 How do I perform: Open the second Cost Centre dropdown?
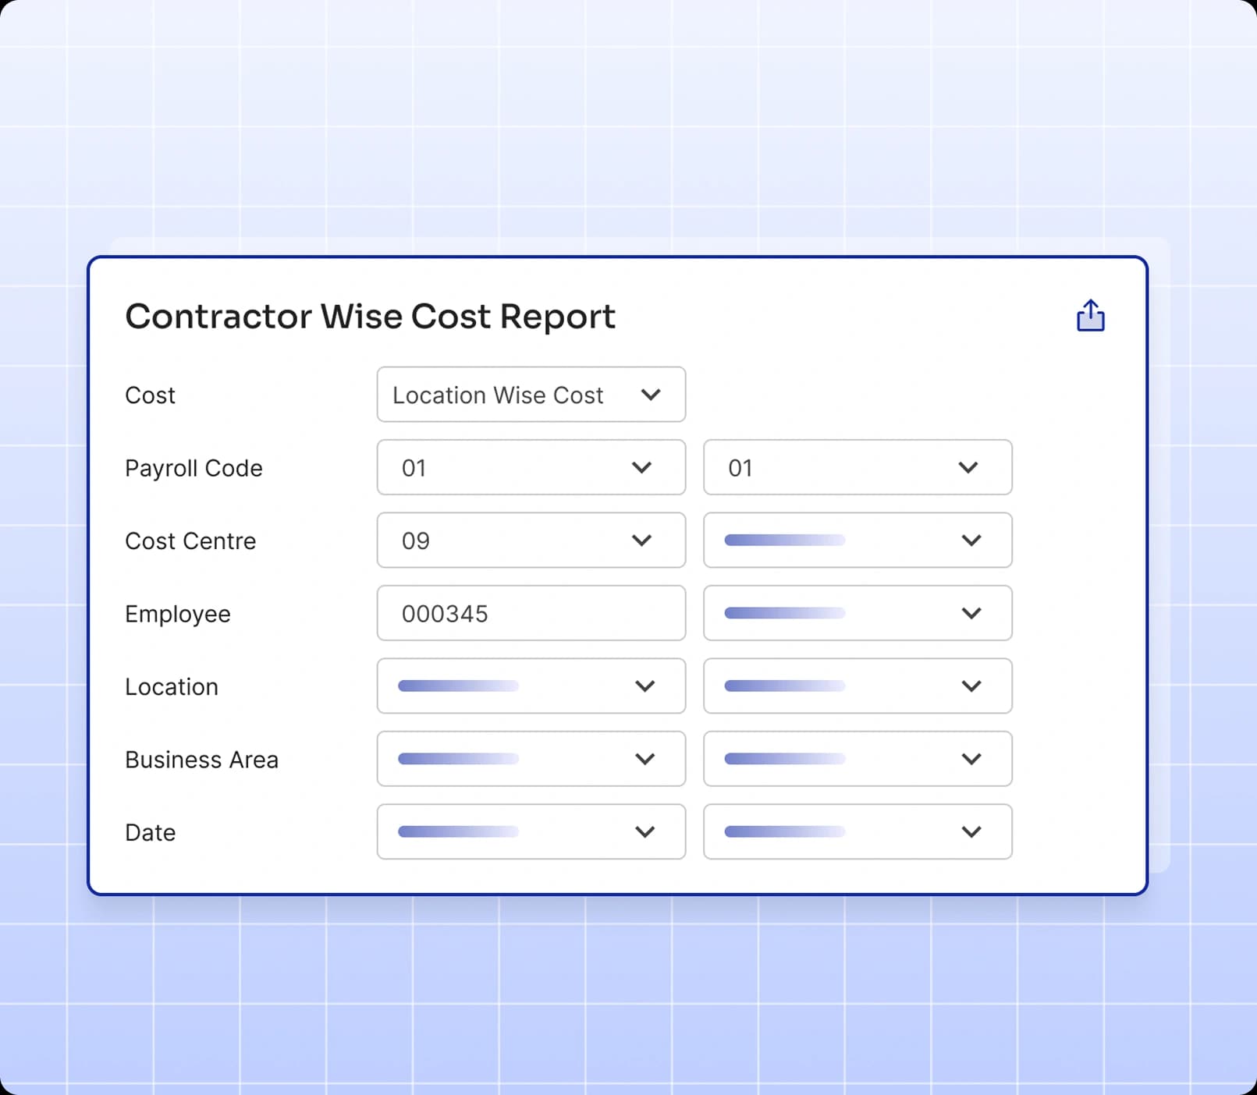(857, 540)
